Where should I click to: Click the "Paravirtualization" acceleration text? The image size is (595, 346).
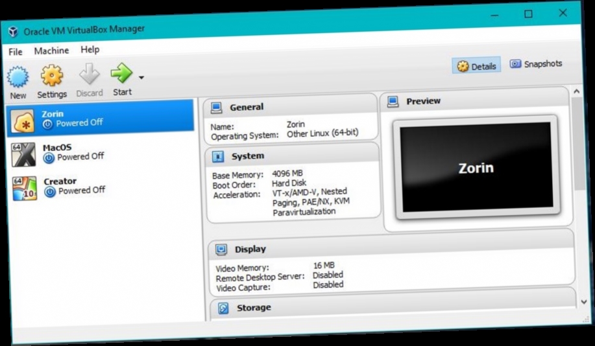point(304,212)
